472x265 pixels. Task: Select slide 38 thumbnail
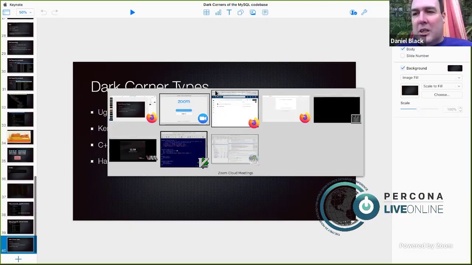click(20, 209)
